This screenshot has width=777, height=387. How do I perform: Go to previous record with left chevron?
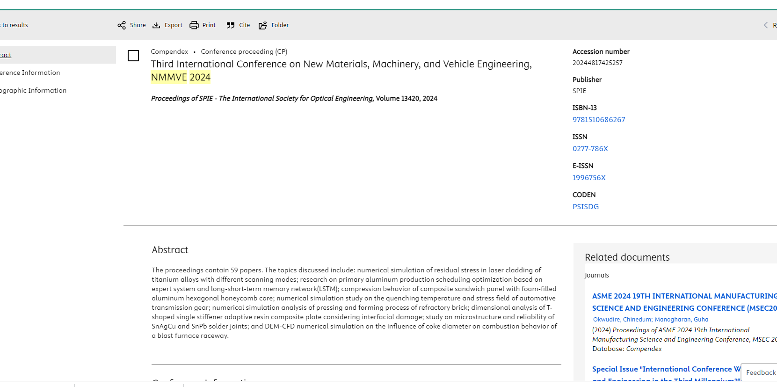click(766, 25)
